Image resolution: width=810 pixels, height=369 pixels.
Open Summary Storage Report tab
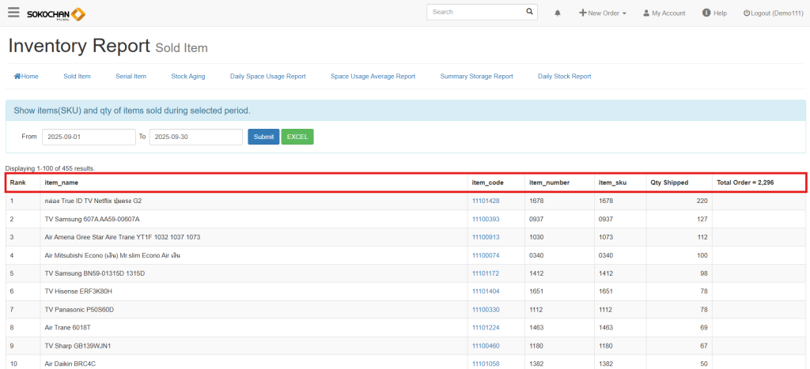(x=476, y=77)
